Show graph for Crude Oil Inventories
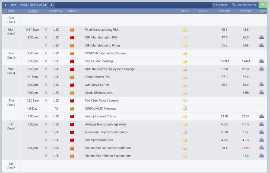Image resolution: width=270 pixels, height=173 pixels. pos(261,92)
